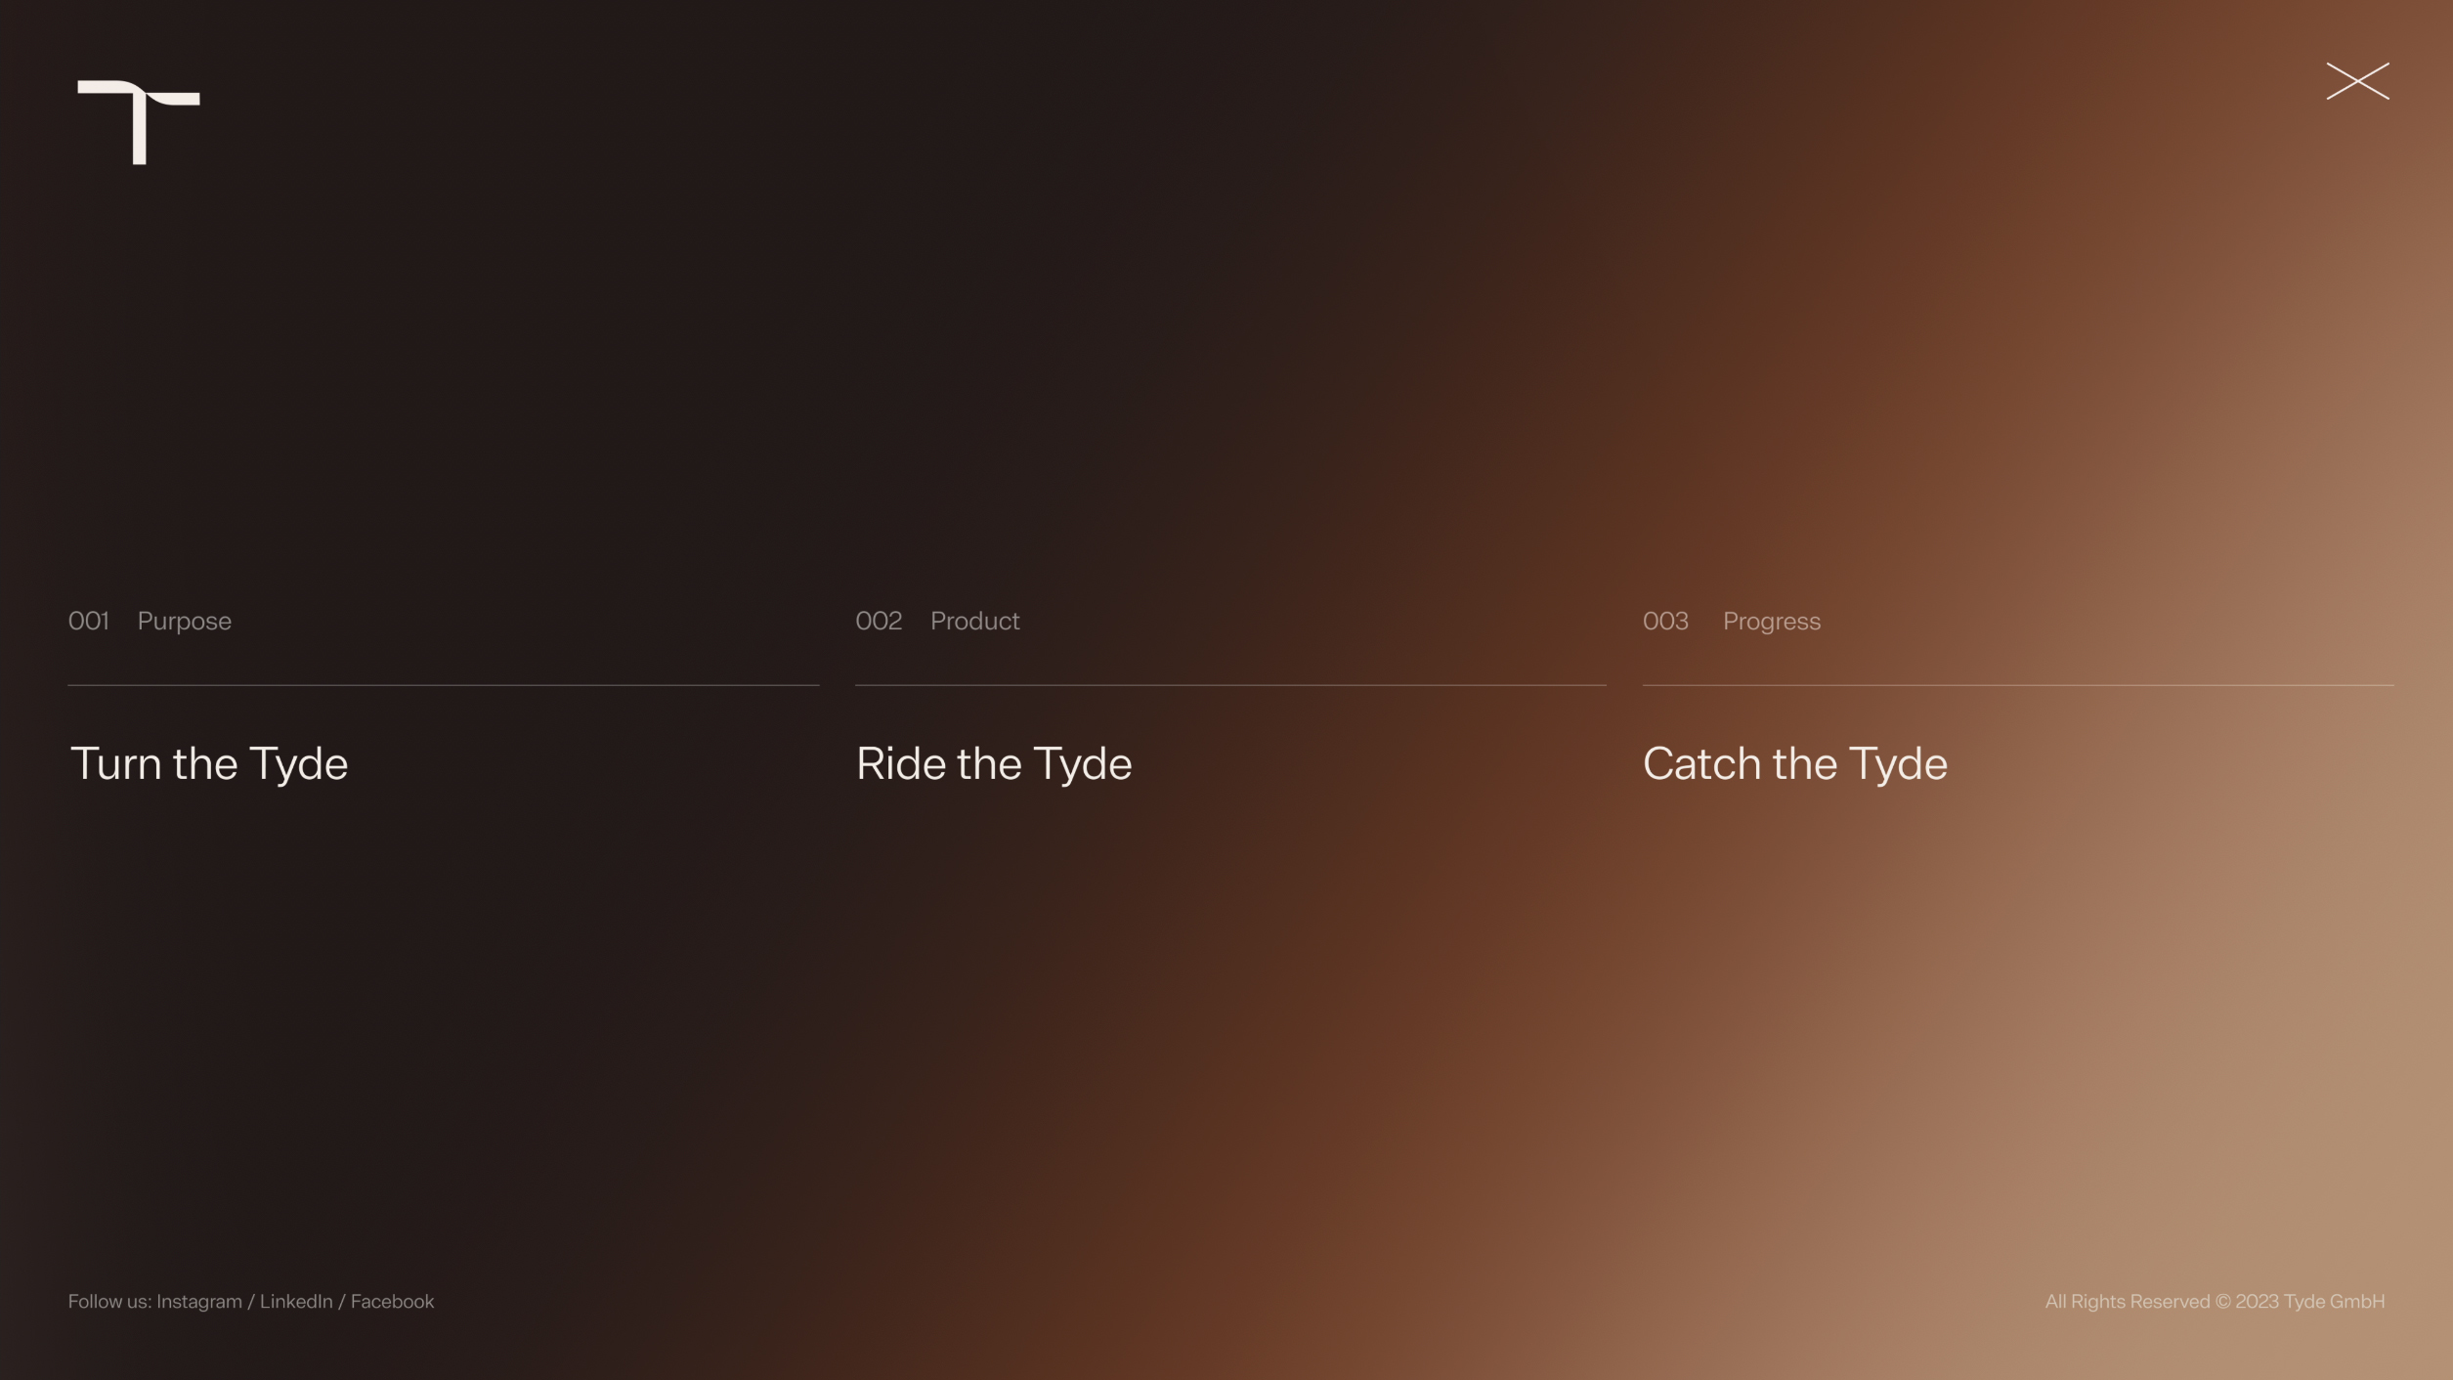Select the Purpose section label

click(x=185, y=622)
